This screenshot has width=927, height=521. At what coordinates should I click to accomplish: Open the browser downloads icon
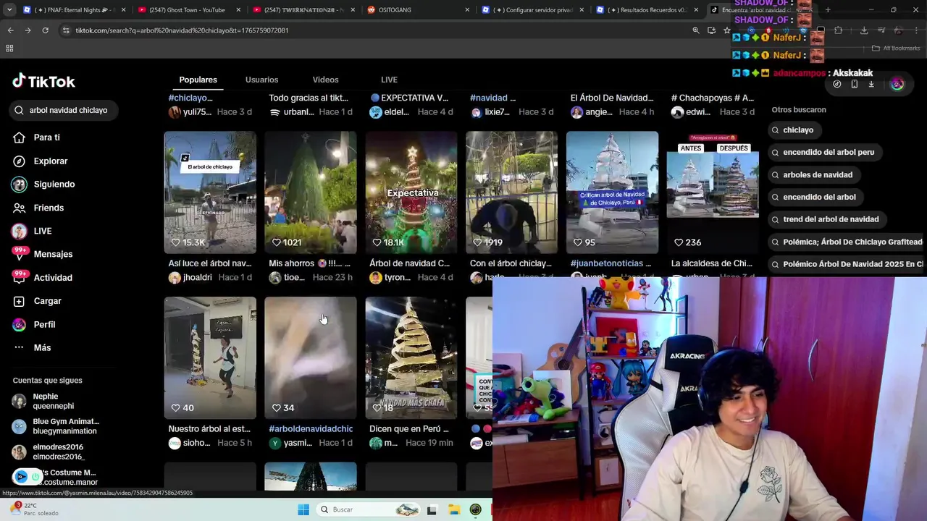click(x=864, y=30)
